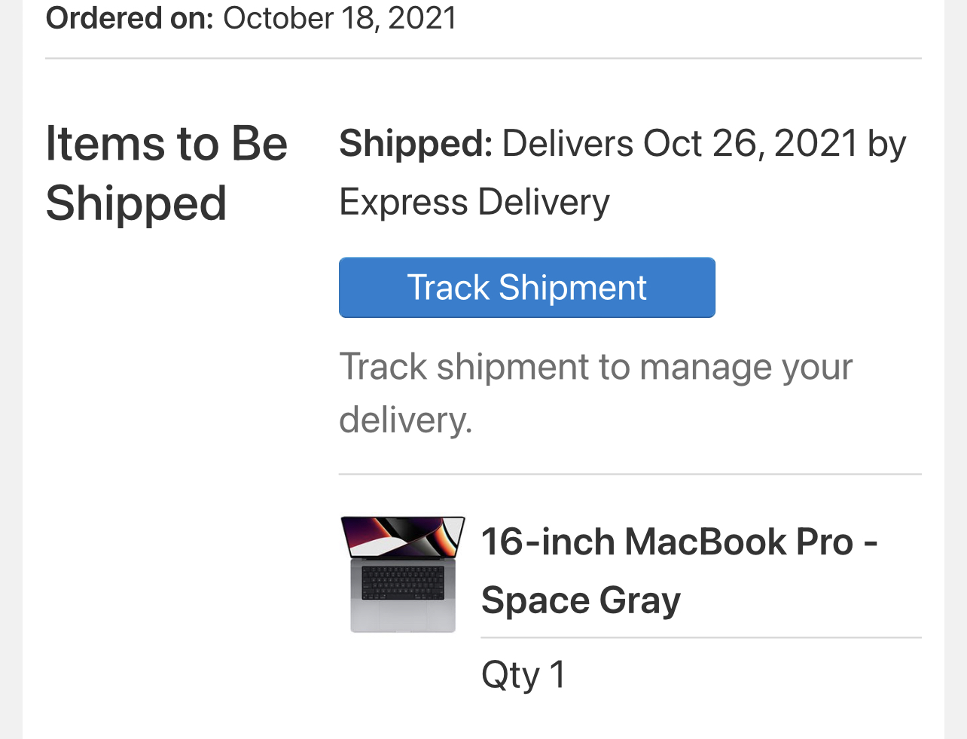Click the divider line above the product row
This screenshot has height=739, width=967.
[630, 475]
